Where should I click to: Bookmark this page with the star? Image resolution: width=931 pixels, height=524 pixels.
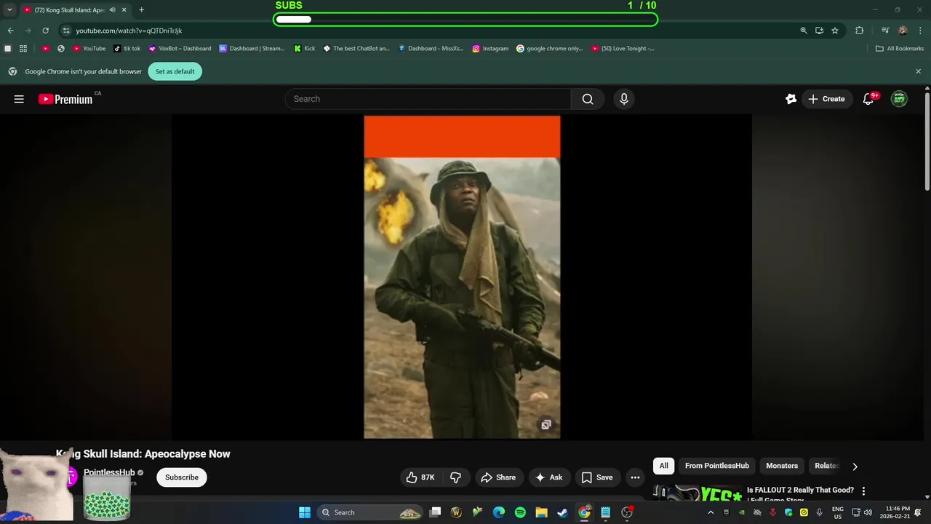pyautogui.click(x=835, y=31)
